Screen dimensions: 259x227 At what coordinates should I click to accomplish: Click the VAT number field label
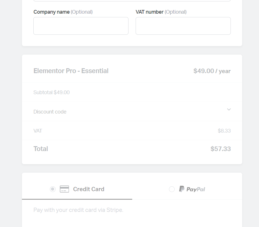click(x=149, y=12)
